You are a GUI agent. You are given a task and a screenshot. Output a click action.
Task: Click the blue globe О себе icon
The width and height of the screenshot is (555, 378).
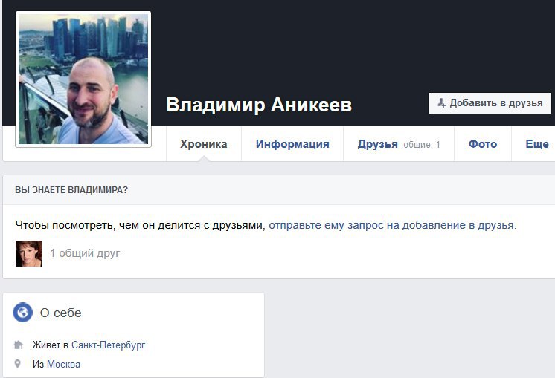click(22, 313)
